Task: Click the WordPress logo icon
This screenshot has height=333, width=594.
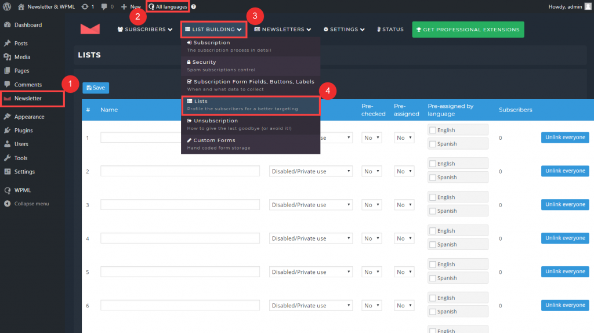Action: 7,6
